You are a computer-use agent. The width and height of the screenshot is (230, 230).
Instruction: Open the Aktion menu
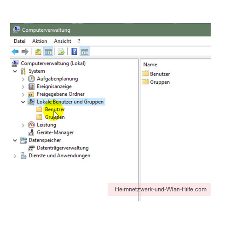point(40,41)
